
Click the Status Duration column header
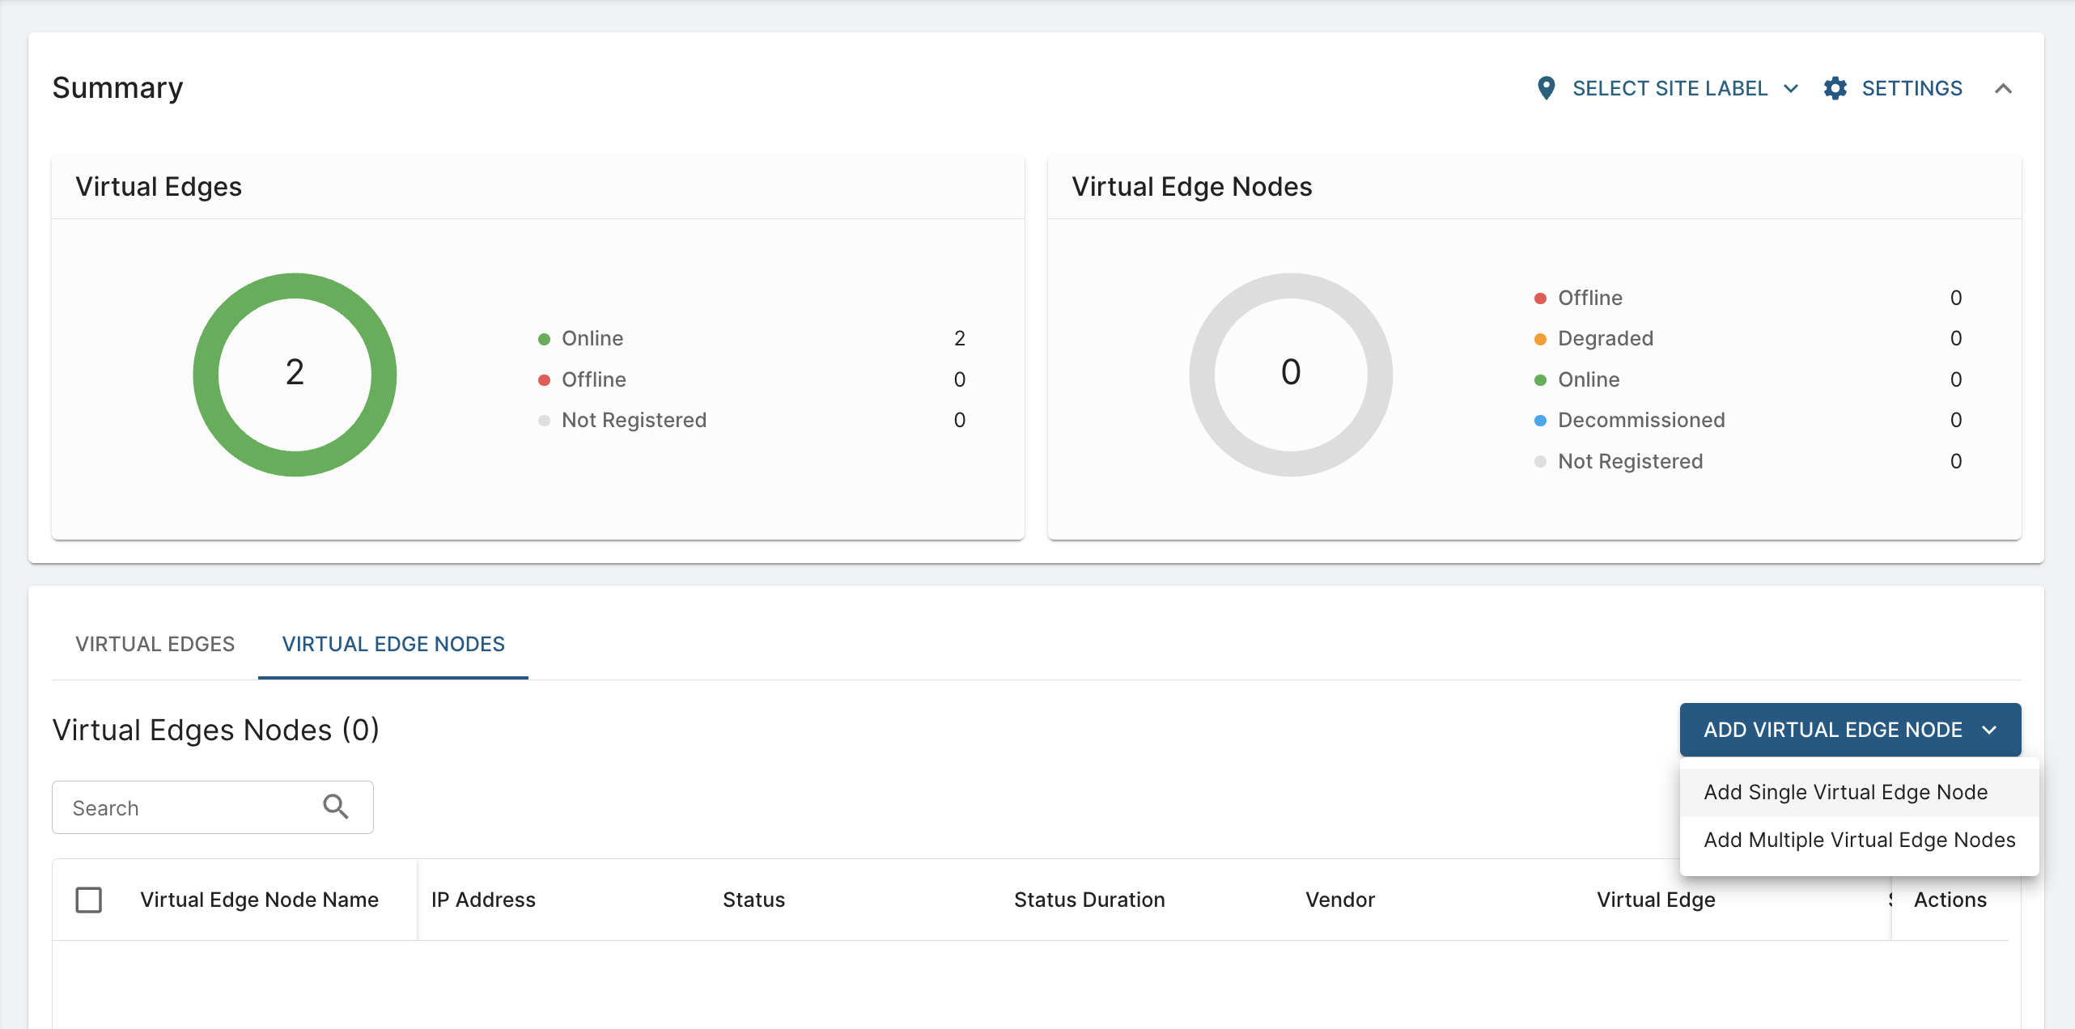tap(1089, 900)
